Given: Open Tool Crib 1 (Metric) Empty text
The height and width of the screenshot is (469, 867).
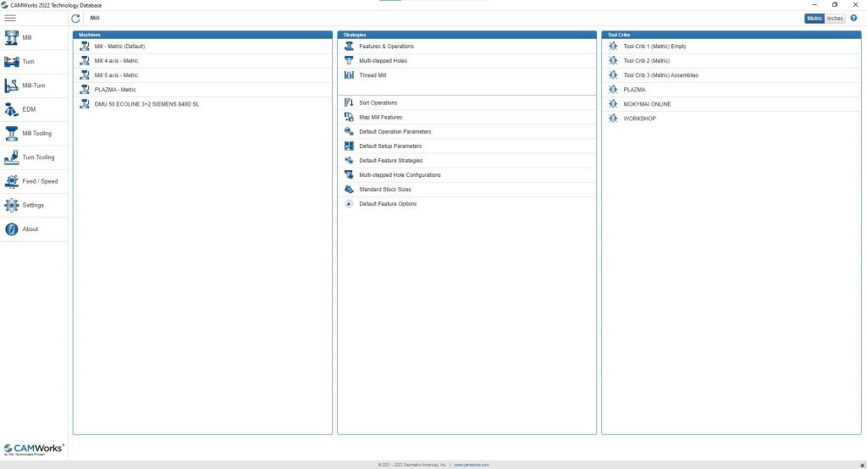Looking at the screenshot, I should click(654, 47).
